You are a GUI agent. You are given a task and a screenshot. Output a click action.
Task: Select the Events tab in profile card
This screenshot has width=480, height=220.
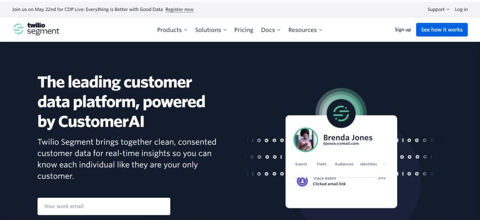tap(301, 164)
